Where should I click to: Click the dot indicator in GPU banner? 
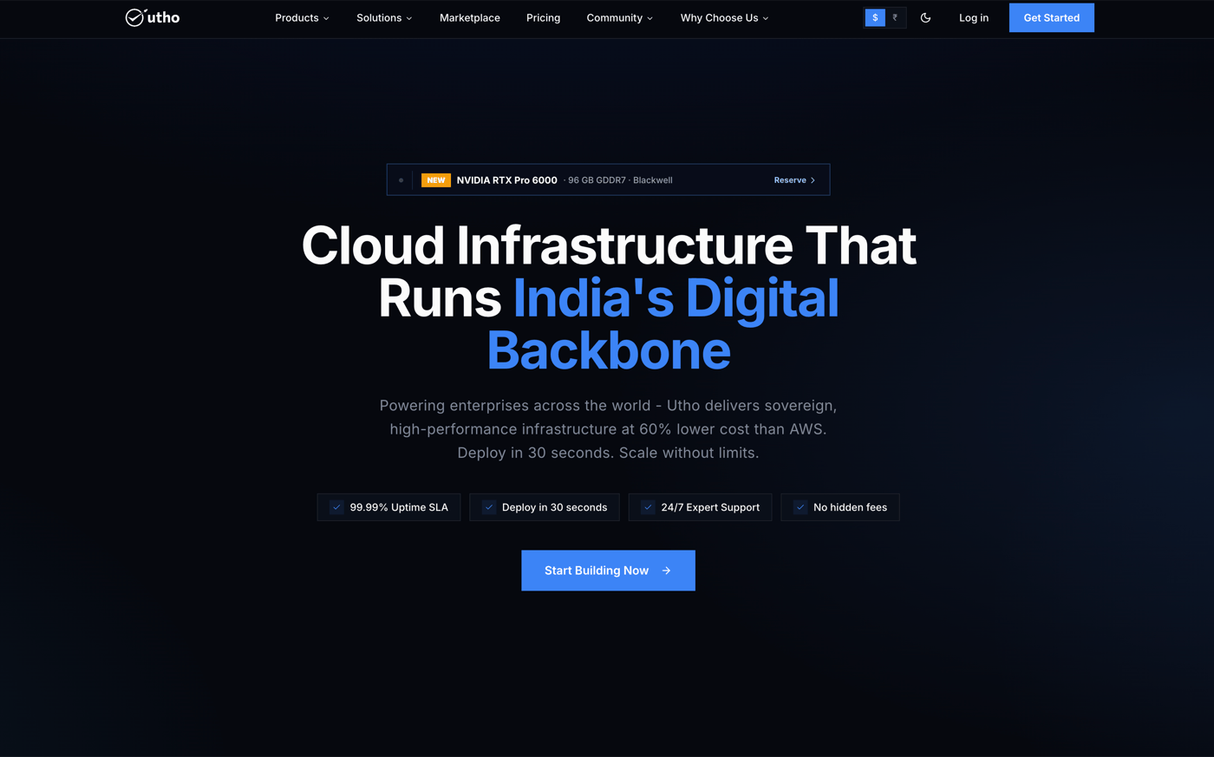point(401,180)
